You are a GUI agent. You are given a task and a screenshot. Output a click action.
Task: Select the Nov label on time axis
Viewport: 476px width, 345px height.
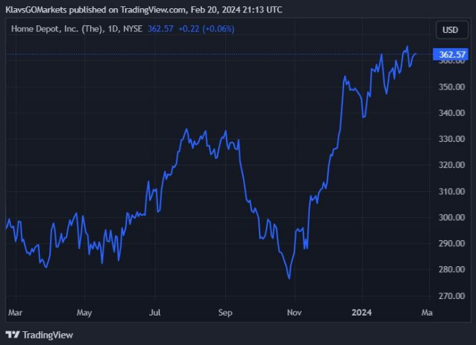click(295, 313)
